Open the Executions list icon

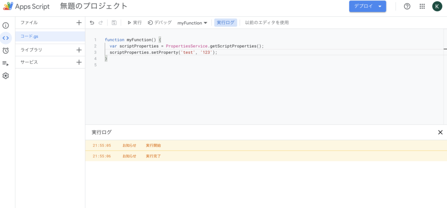(6, 63)
